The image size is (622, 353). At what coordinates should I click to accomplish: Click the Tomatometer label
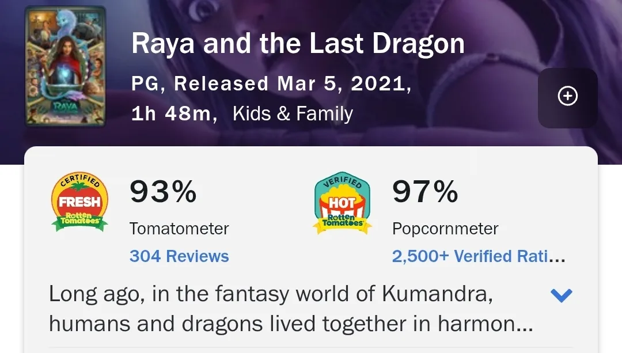coord(179,229)
